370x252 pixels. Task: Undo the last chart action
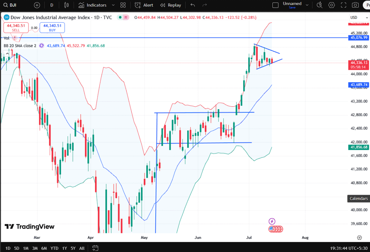[193, 5]
